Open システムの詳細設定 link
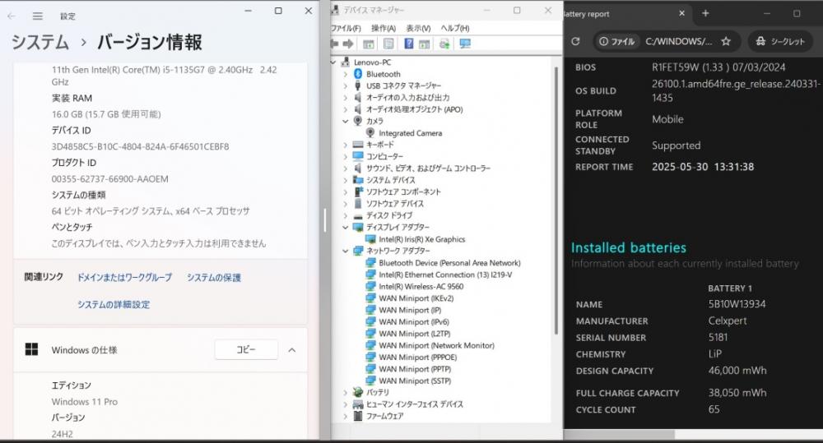Image resolution: width=823 pixels, height=443 pixels. (114, 305)
